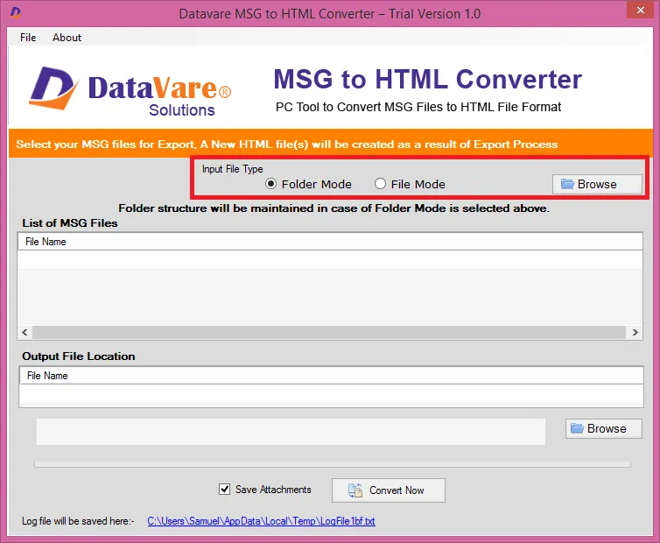
Task: Click the conversion progress bar
Action: [x=333, y=464]
